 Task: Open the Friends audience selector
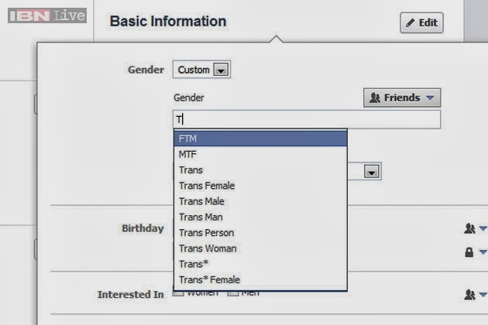pyautogui.click(x=402, y=97)
